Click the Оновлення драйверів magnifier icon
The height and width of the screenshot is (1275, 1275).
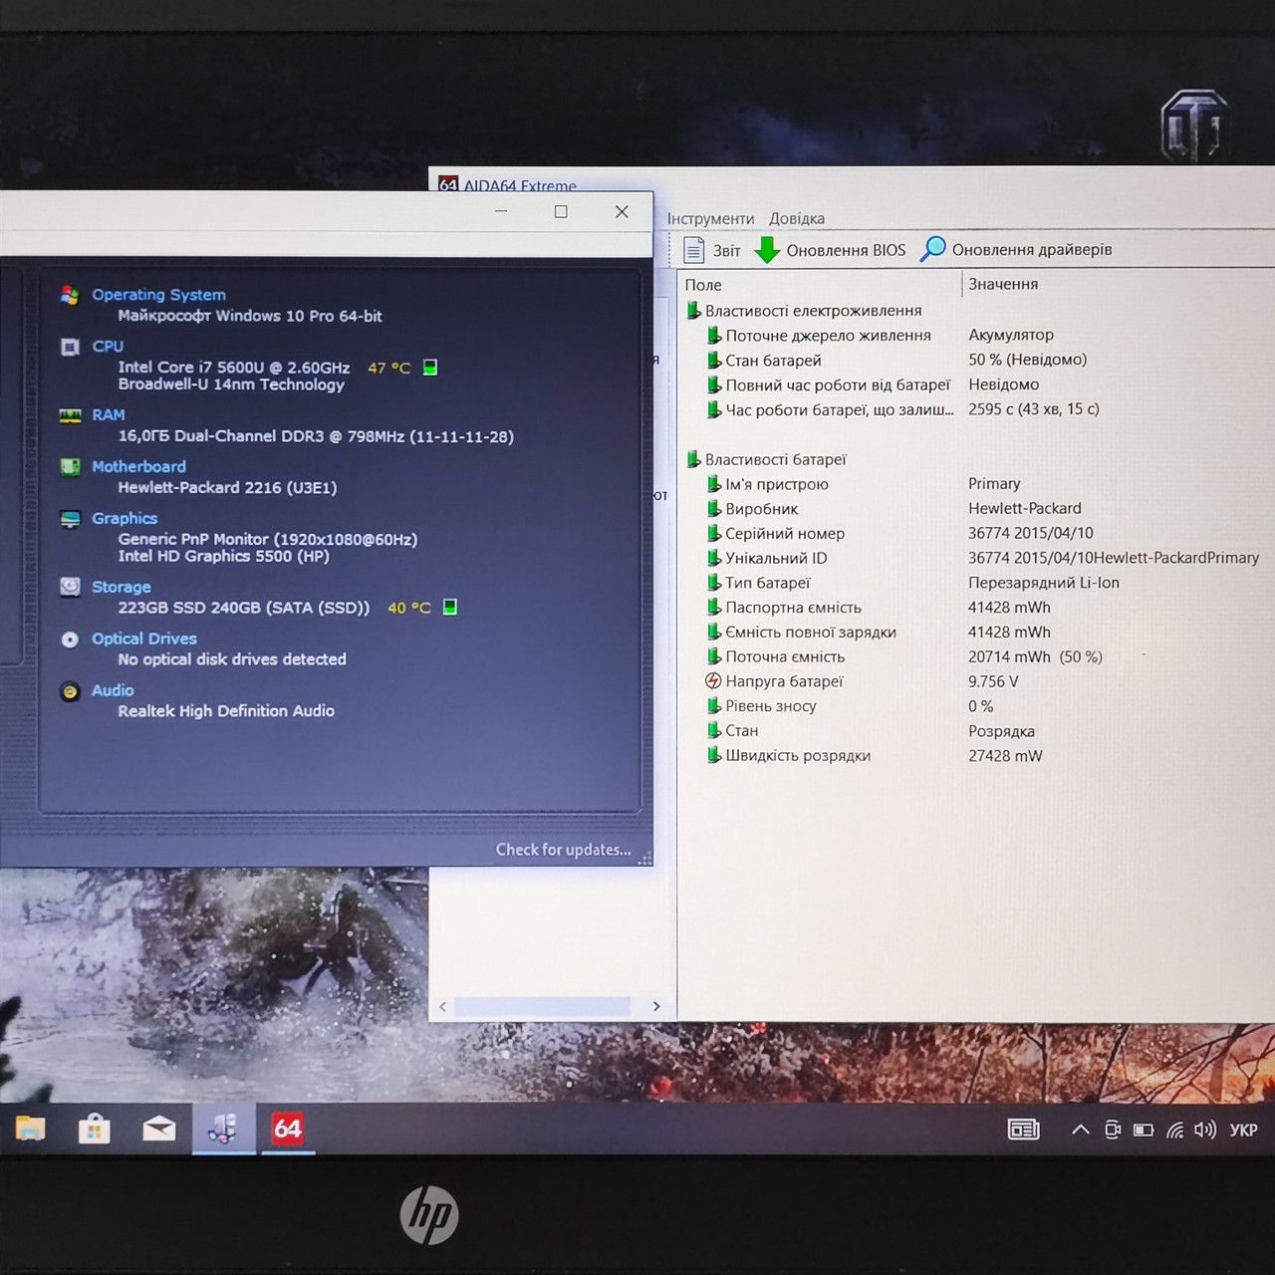pyautogui.click(x=933, y=249)
